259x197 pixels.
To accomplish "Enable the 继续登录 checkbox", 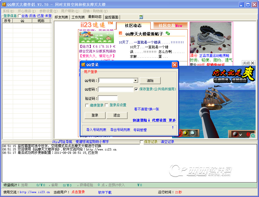I will coord(87,105).
